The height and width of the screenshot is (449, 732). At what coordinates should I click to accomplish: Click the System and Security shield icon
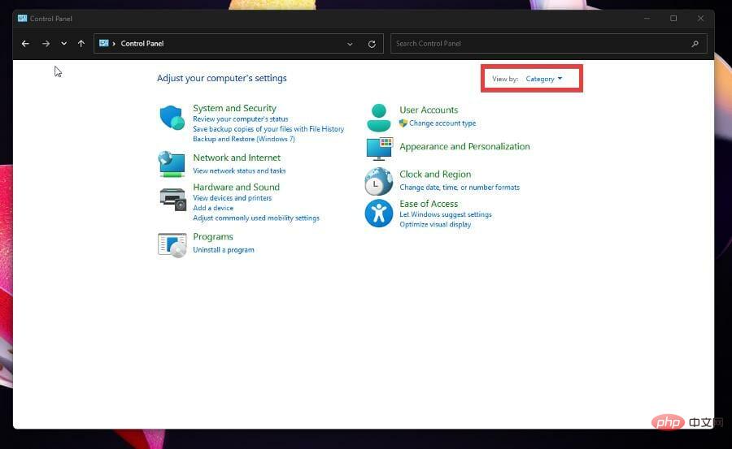pyautogui.click(x=172, y=118)
